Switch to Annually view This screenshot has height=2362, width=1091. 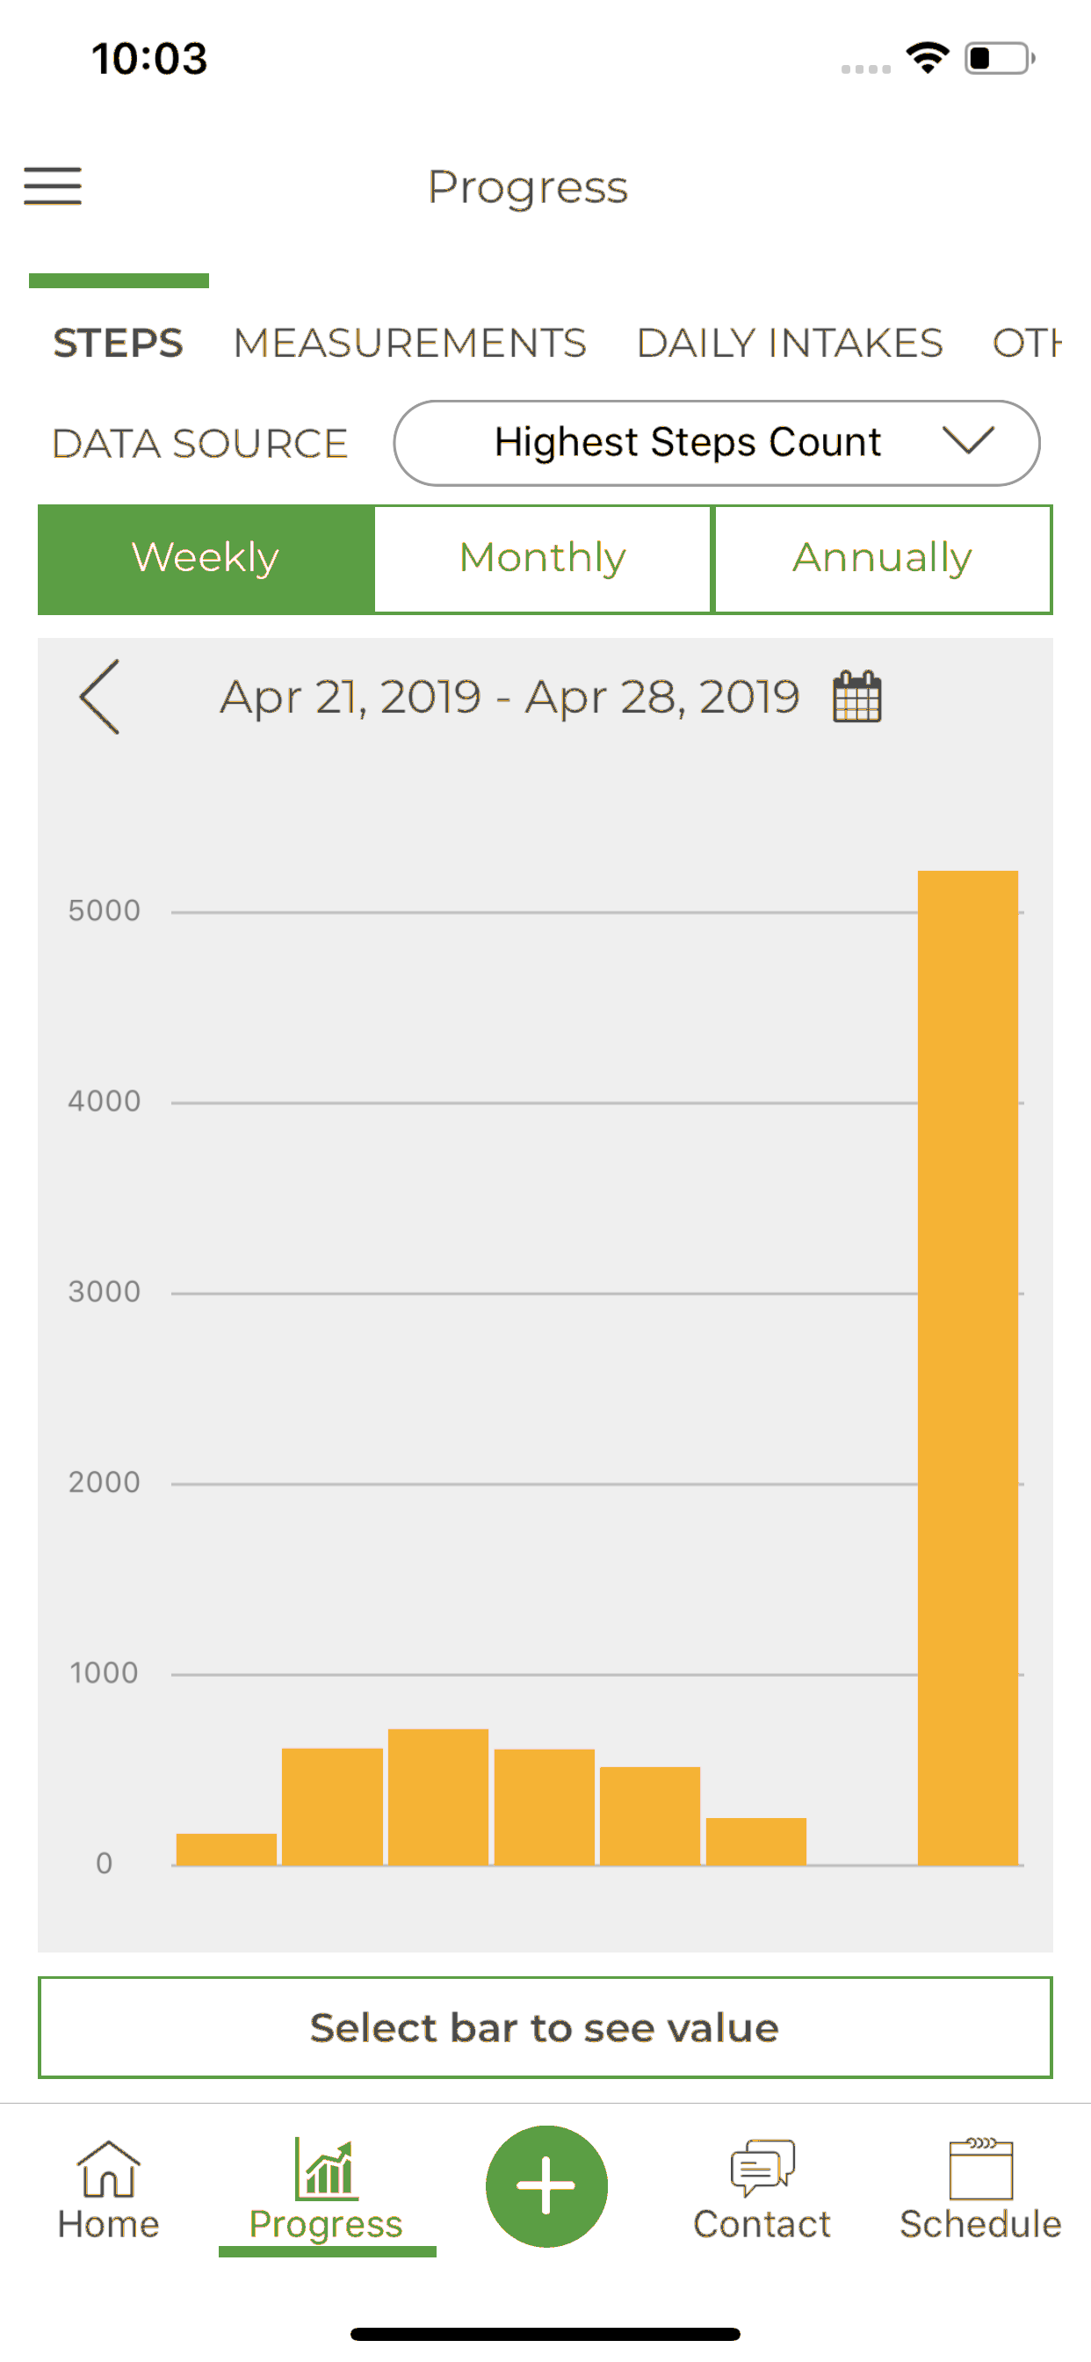882,558
